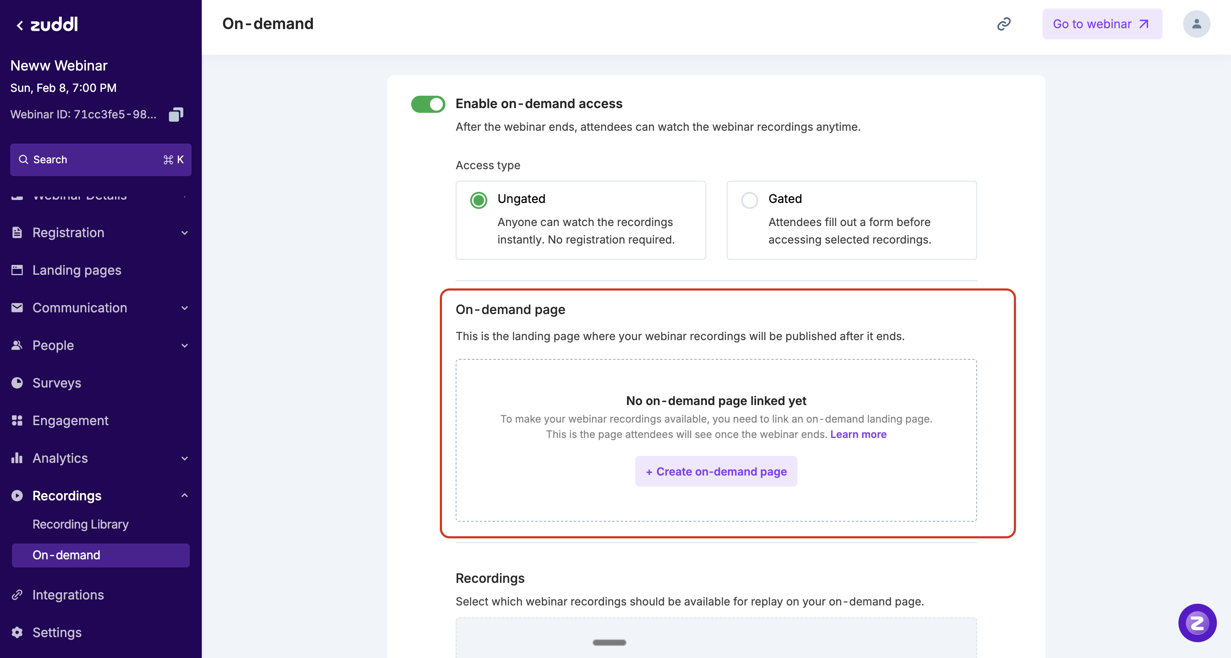Disable the on-demand access toggle
This screenshot has height=658, width=1231.
click(x=428, y=104)
